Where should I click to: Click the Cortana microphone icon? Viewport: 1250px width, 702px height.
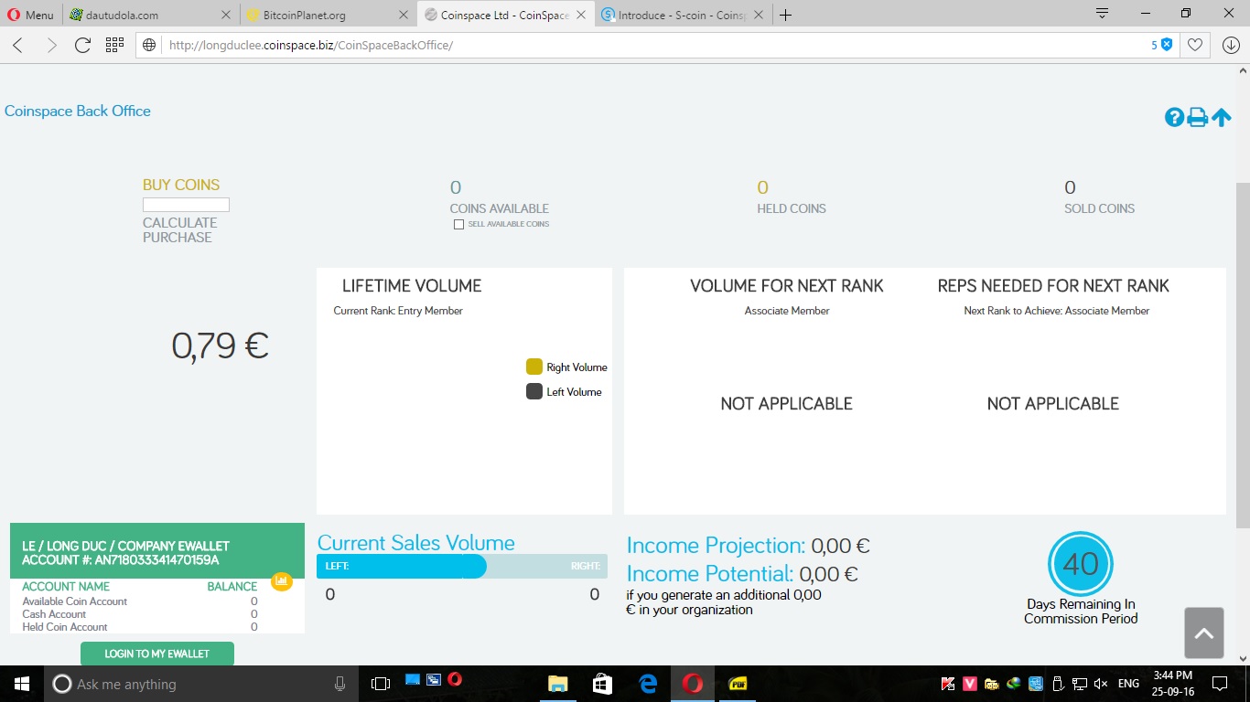[x=339, y=684]
